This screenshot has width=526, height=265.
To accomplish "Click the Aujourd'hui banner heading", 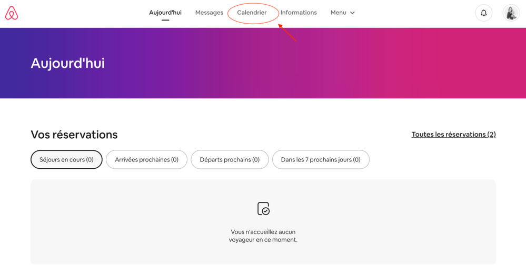I will (67, 63).
